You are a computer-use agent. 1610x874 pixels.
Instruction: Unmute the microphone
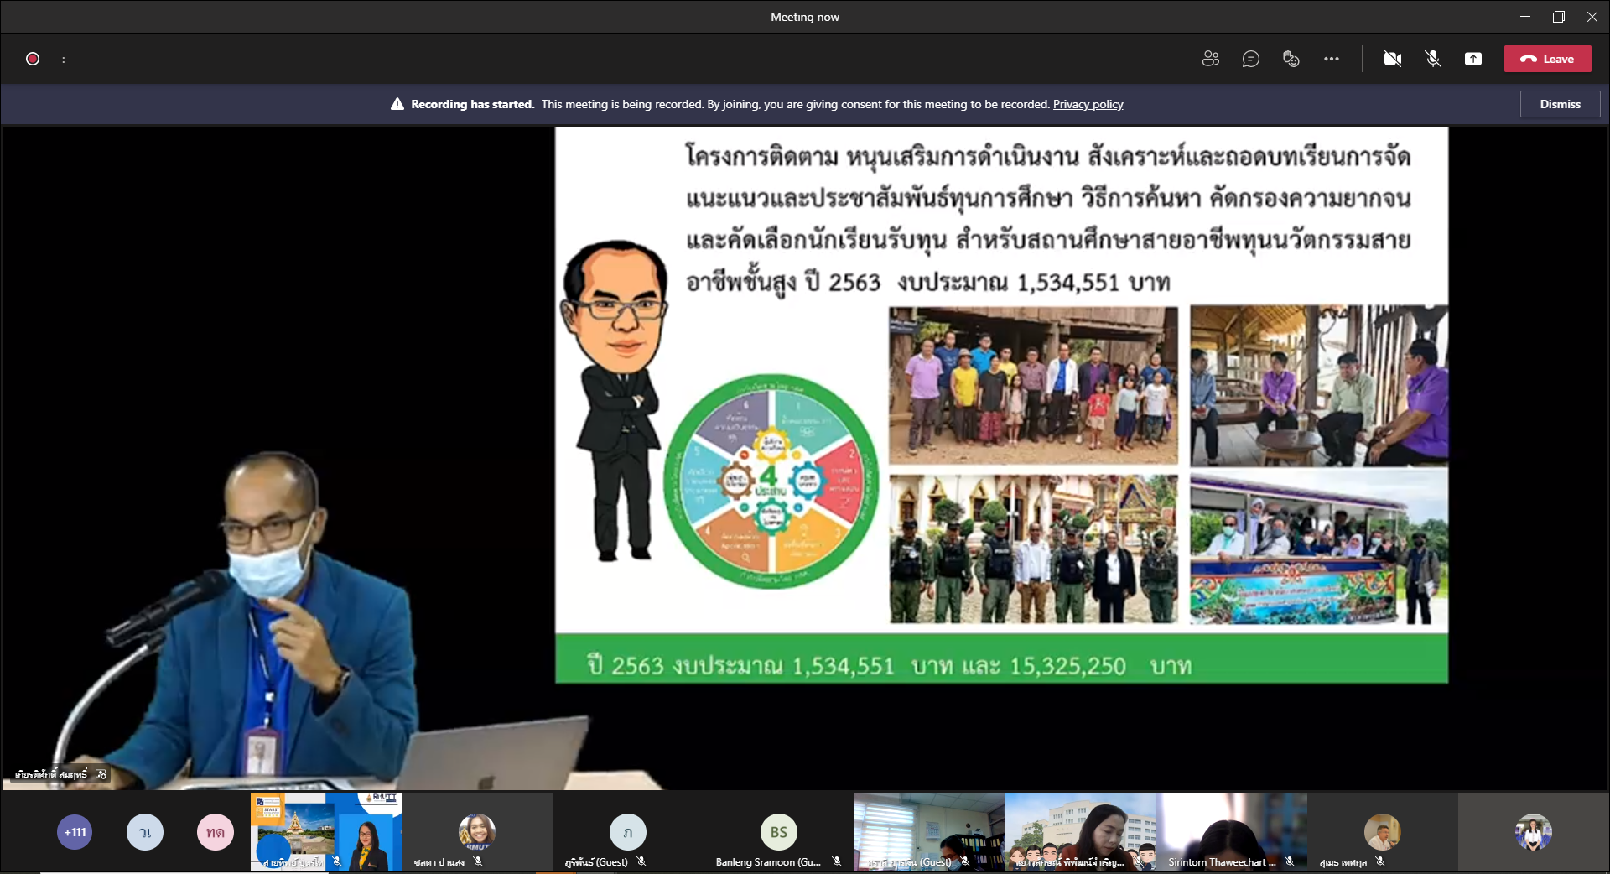point(1432,59)
